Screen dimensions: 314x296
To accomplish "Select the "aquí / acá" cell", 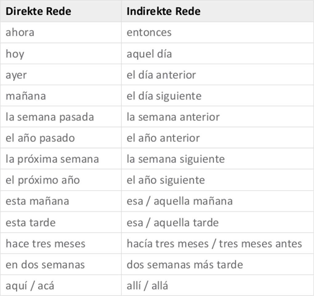I will (30, 286).
